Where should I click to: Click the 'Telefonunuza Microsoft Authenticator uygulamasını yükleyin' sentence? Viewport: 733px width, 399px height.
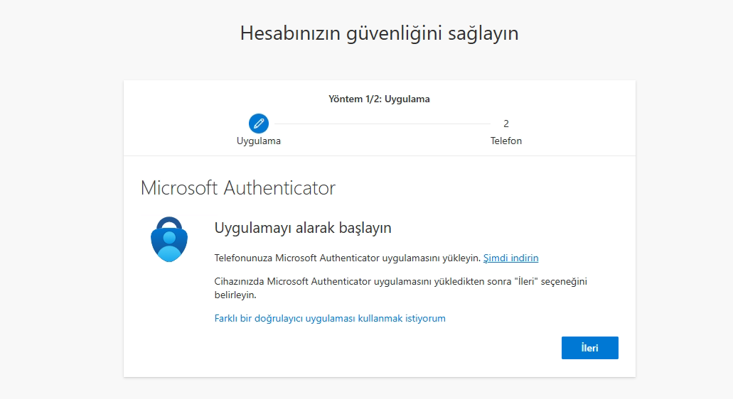[348, 258]
